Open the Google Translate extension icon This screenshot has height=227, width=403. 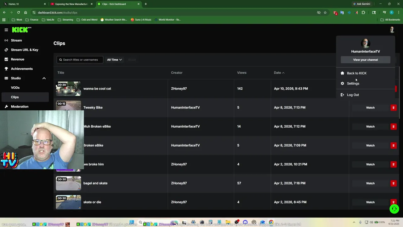click(x=342, y=13)
